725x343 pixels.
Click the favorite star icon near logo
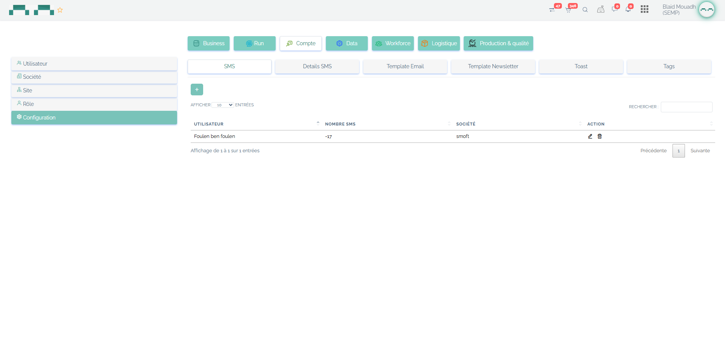coord(60,10)
